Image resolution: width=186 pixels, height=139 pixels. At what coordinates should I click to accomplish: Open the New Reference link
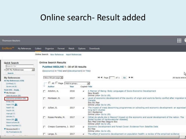[x=57, y=55]
